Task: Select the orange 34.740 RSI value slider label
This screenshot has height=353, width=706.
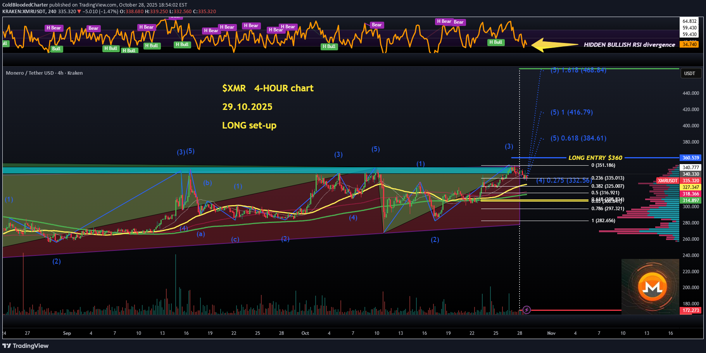Action: click(690, 45)
